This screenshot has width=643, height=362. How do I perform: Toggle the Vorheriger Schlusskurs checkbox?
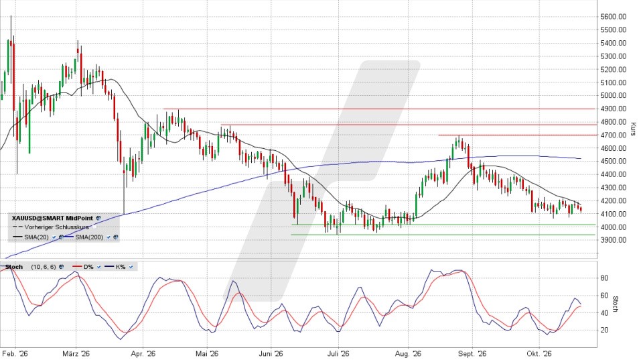point(94,227)
